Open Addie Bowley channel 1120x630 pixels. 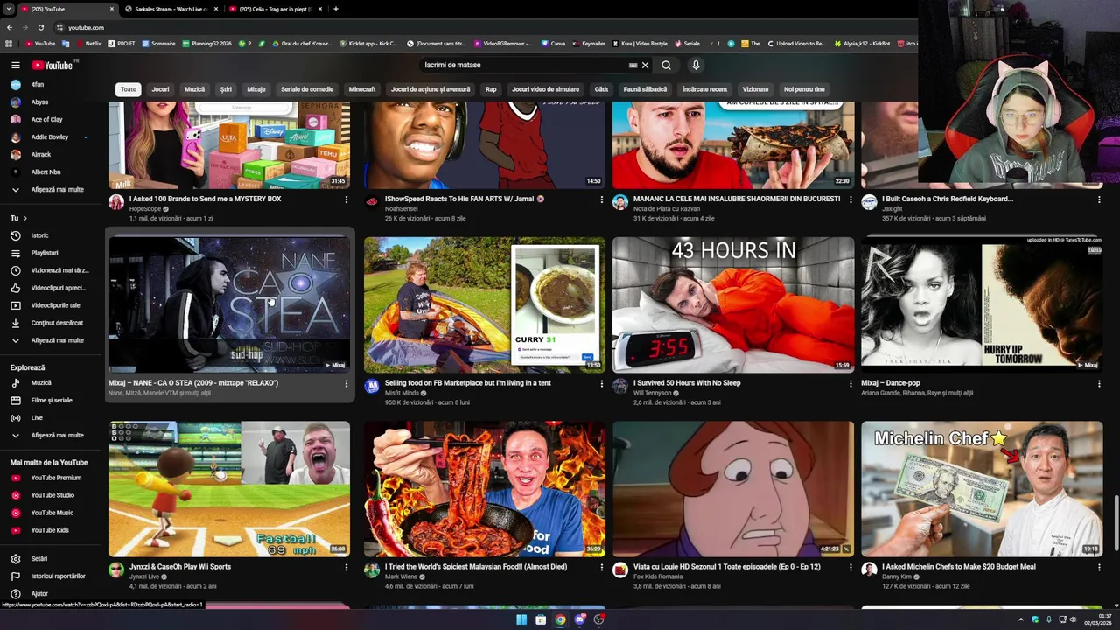pyautogui.click(x=51, y=137)
